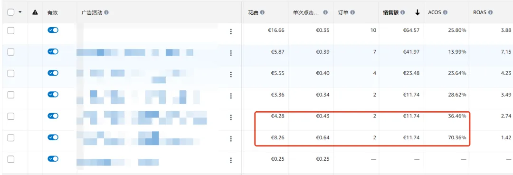Disable campaign toggle in €4.28 row
The height and width of the screenshot is (175, 513).
pos(53,116)
